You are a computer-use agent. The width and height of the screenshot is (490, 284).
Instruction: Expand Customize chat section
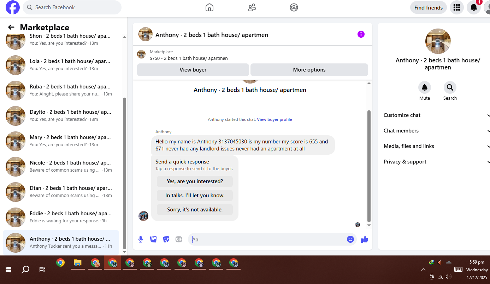[437, 115]
